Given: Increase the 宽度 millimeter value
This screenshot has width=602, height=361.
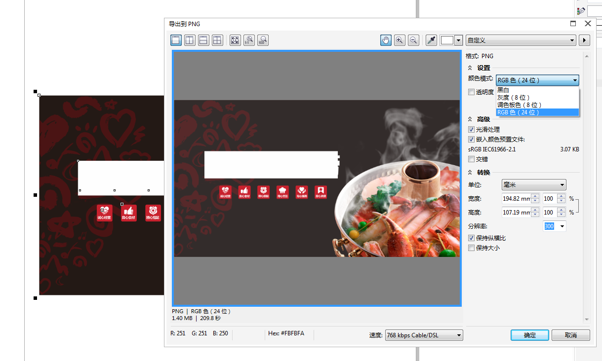Looking at the screenshot, I should [x=535, y=196].
